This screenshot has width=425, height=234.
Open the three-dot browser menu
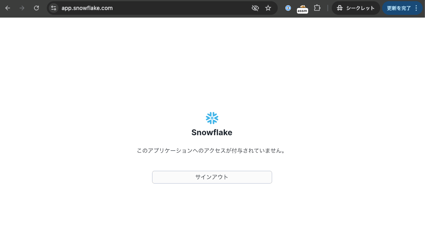click(x=416, y=8)
